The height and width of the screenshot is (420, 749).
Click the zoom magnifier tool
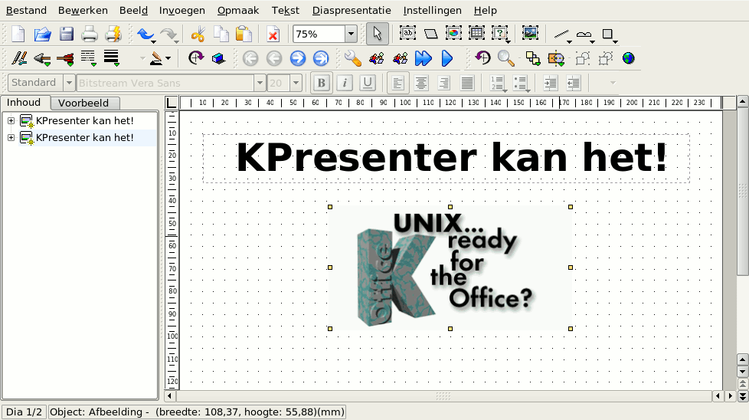pyautogui.click(x=505, y=58)
